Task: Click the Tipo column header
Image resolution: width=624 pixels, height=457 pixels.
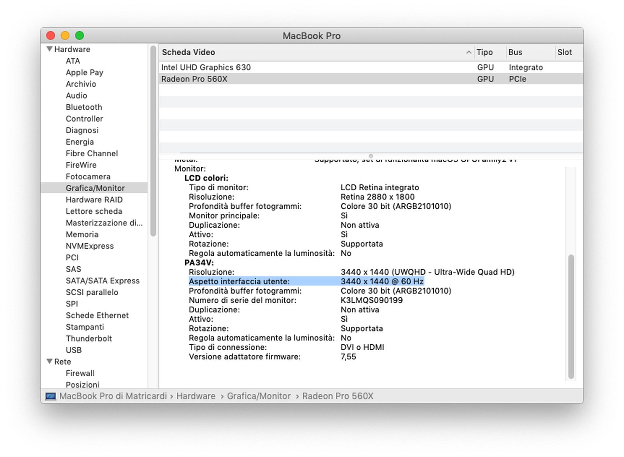Action: (x=484, y=52)
